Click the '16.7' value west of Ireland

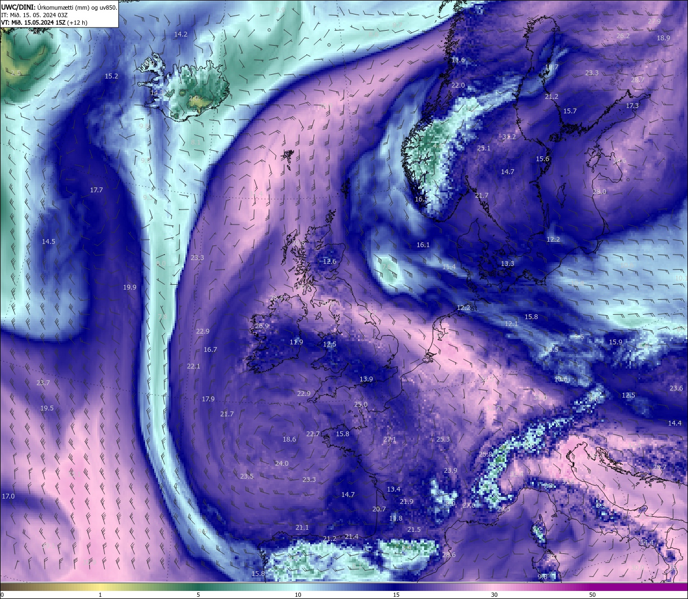210,350
